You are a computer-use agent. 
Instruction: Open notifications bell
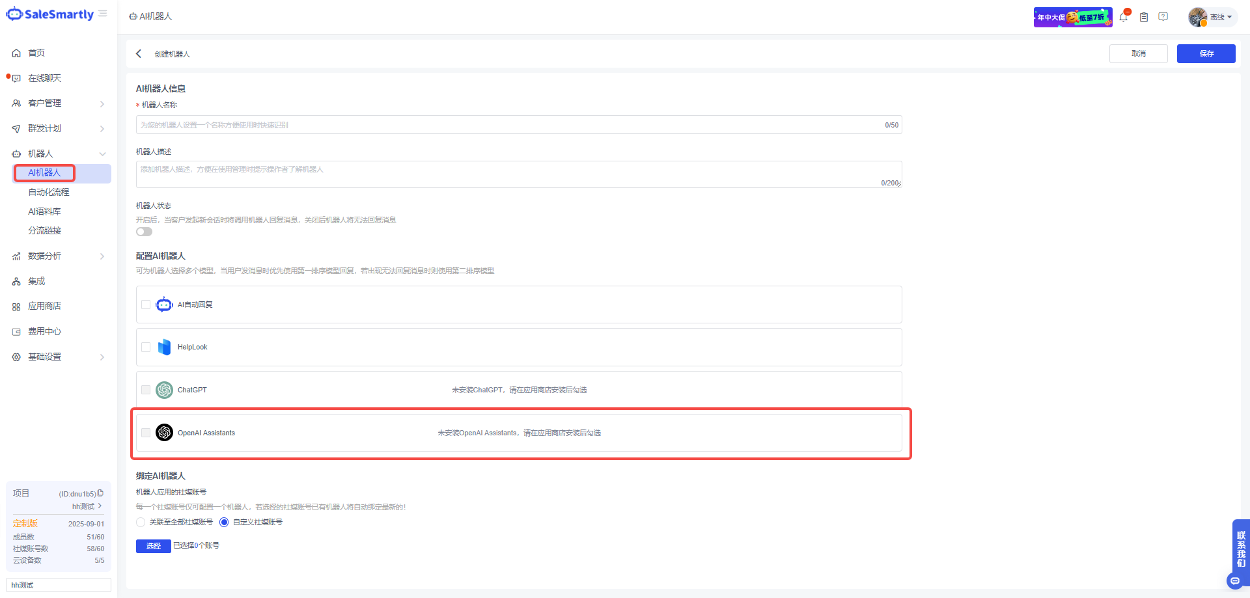pos(1124,17)
